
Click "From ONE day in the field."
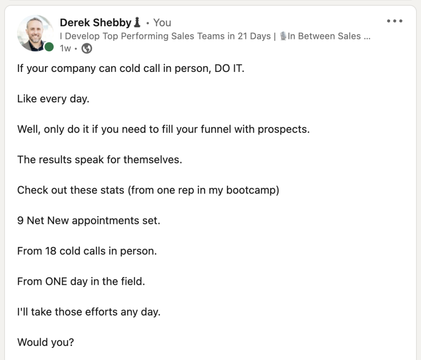[x=81, y=282]
